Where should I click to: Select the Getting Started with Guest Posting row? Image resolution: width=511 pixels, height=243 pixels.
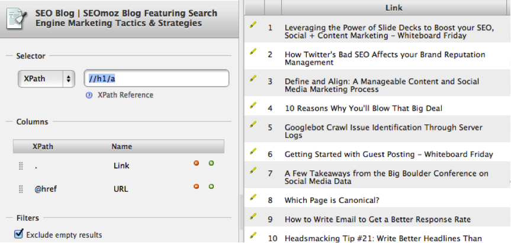388,154
